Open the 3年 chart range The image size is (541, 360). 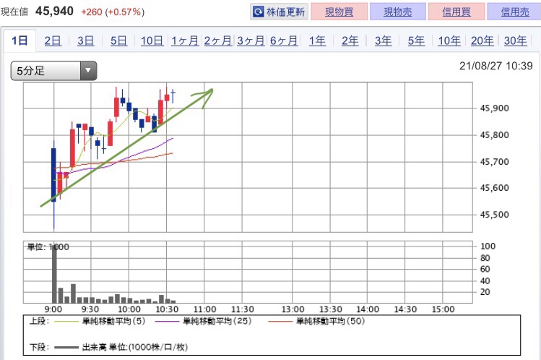(384, 40)
